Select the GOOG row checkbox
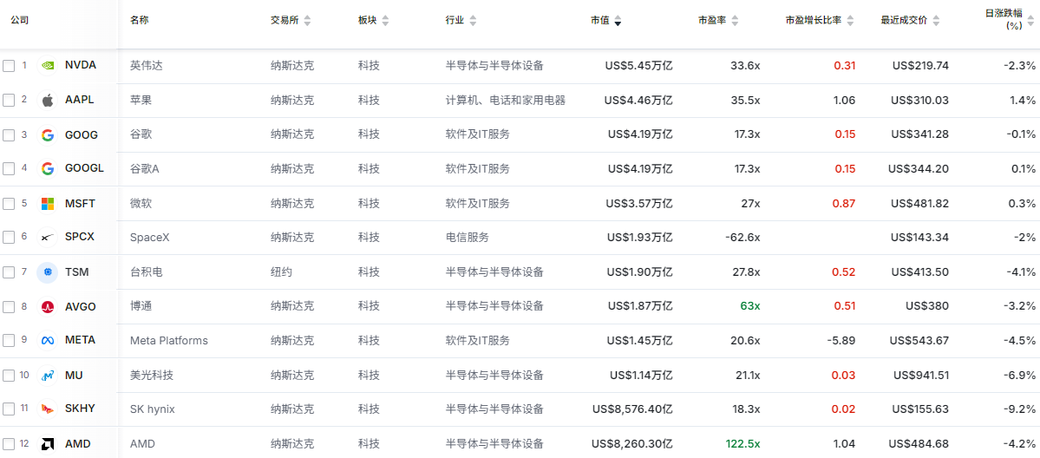1040x458 pixels. (x=9, y=134)
